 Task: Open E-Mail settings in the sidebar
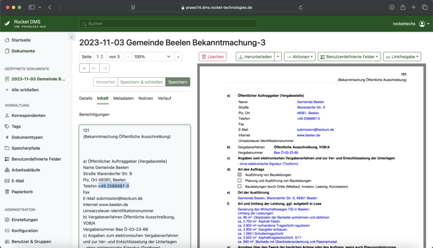14,181
